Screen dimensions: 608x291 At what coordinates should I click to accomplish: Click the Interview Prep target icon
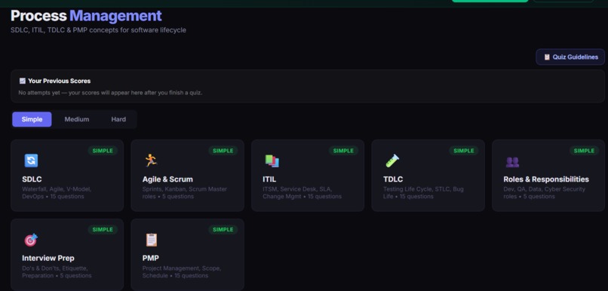pos(31,240)
